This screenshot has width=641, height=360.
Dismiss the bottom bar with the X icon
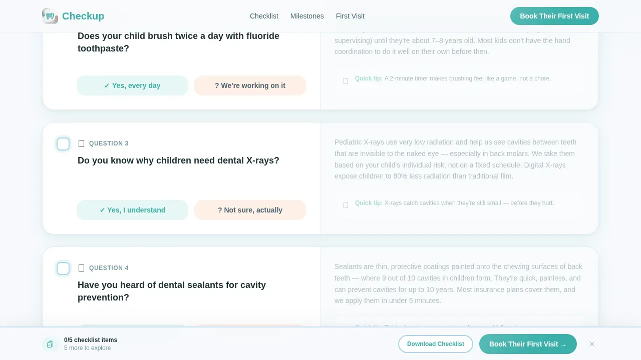592,344
